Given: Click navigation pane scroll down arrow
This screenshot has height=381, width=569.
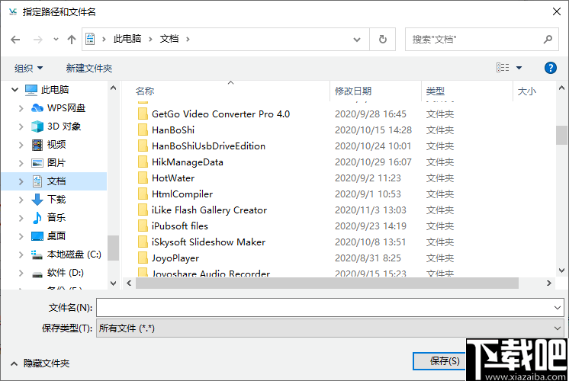Looking at the screenshot, I should pos(113,283).
